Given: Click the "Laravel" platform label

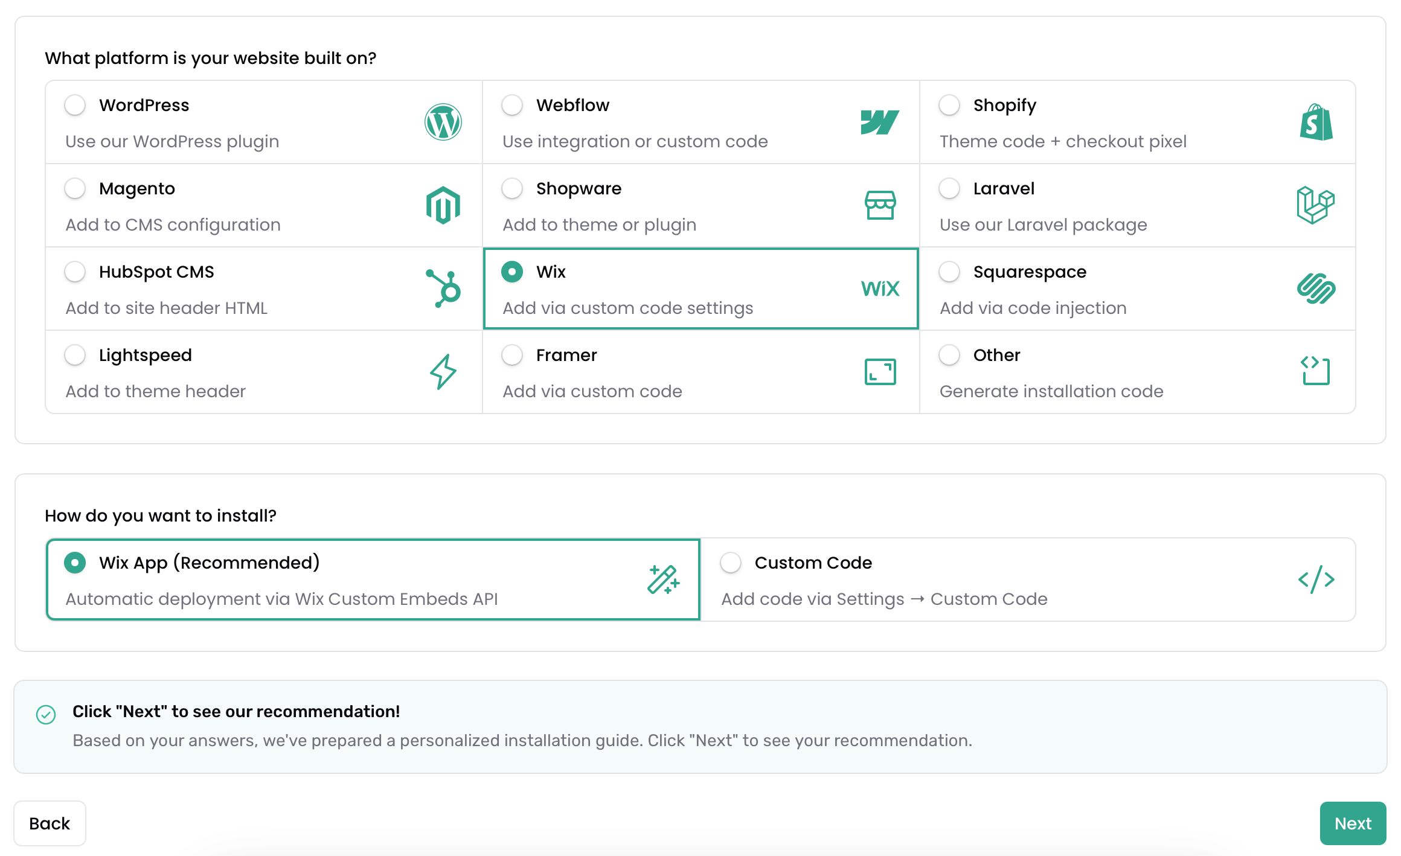Looking at the screenshot, I should coord(1004,188).
